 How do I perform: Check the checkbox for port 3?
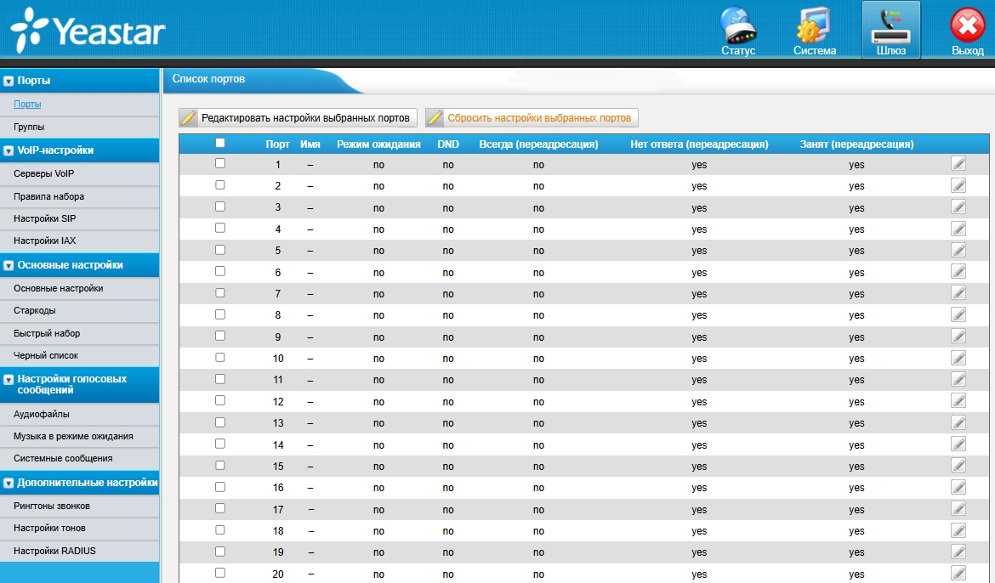[220, 207]
